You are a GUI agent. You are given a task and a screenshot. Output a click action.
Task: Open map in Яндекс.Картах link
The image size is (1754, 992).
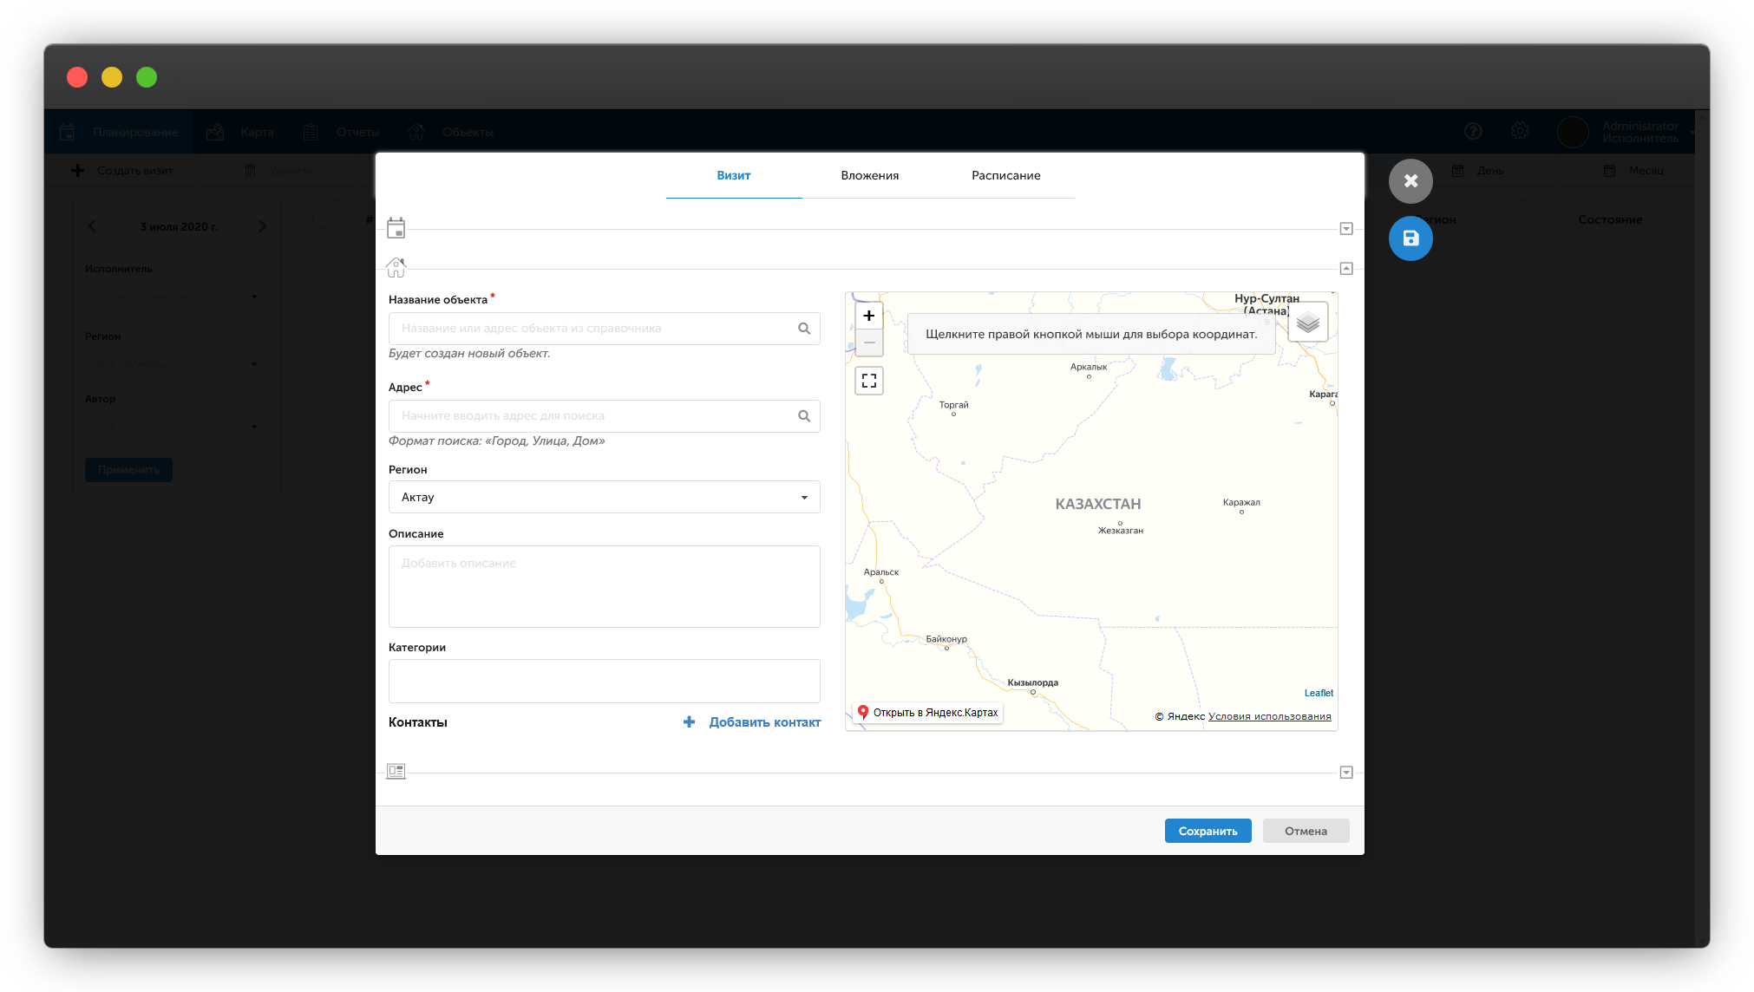click(927, 713)
